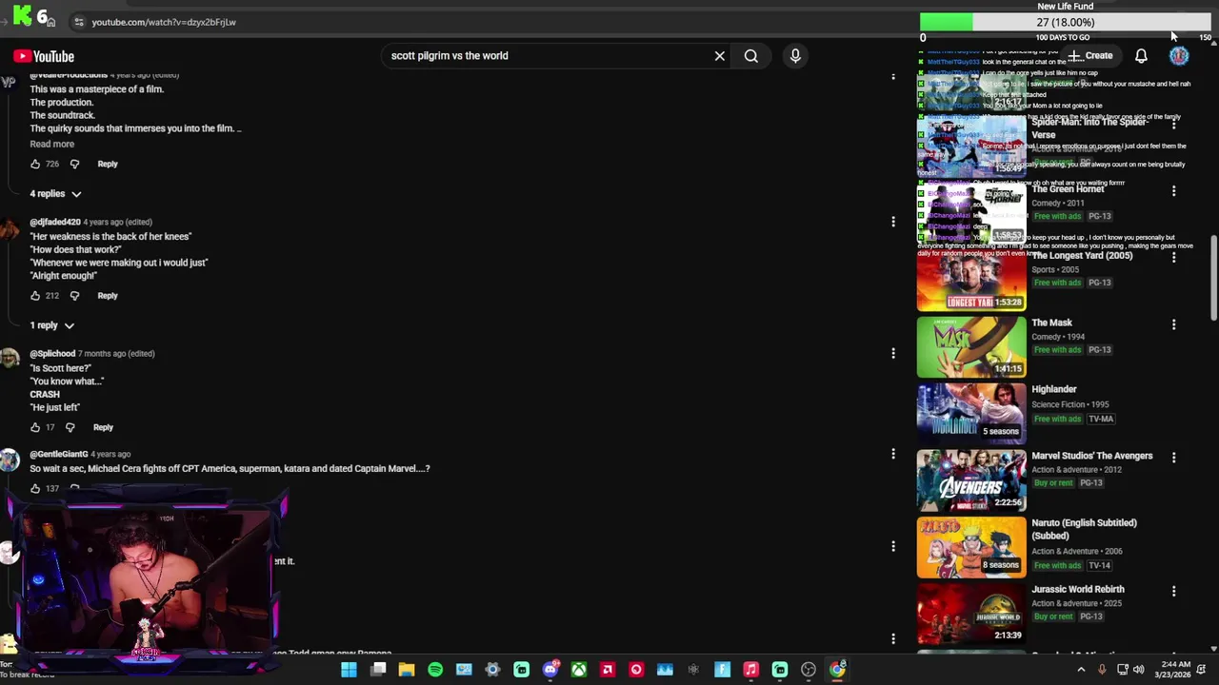Clear the search box with the X icon
This screenshot has height=685, width=1219.
pyautogui.click(x=720, y=56)
